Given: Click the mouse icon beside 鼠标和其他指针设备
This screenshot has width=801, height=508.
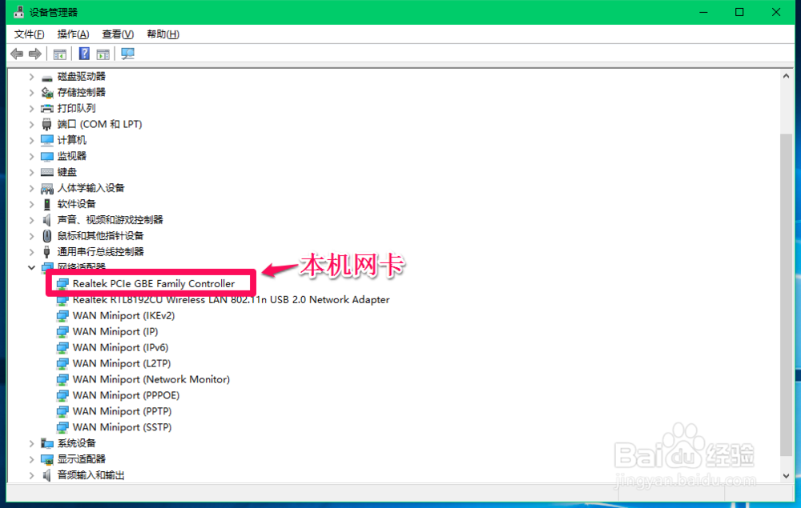Looking at the screenshot, I should (x=47, y=236).
